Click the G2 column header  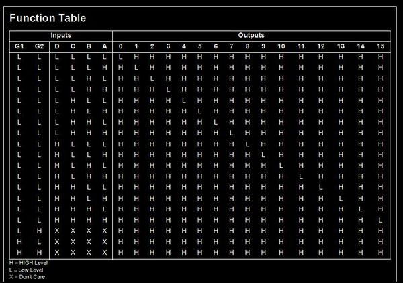coord(39,46)
